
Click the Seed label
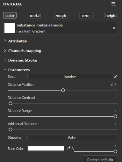click(x=11, y=77)
